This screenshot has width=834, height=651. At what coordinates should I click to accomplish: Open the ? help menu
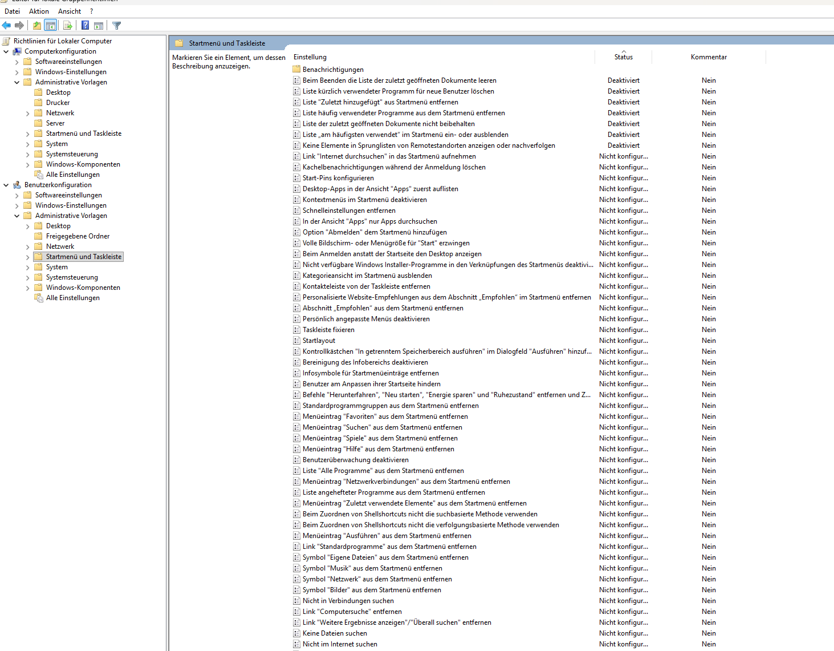(x=91, y=11)
